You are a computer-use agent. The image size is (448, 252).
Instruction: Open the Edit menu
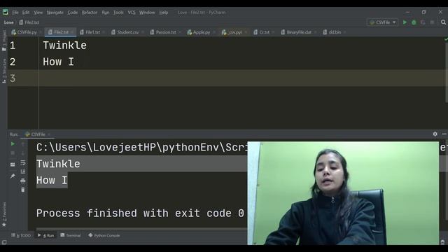tap(26, 13)
